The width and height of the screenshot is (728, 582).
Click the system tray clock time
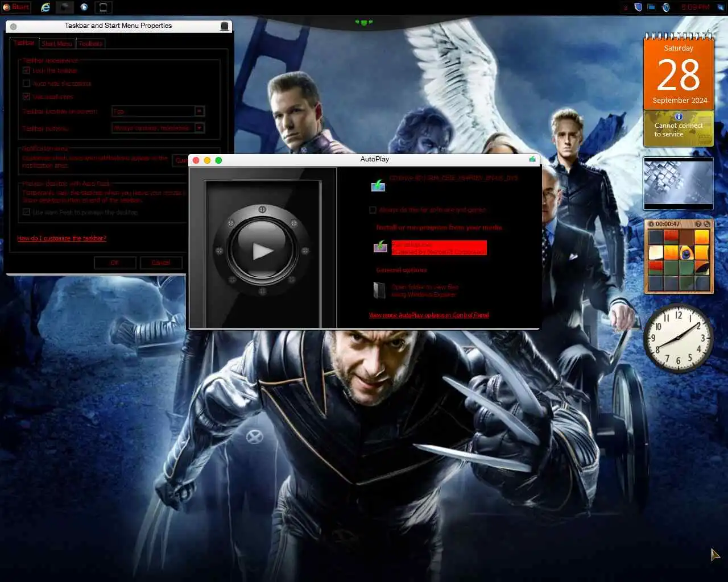695,7
